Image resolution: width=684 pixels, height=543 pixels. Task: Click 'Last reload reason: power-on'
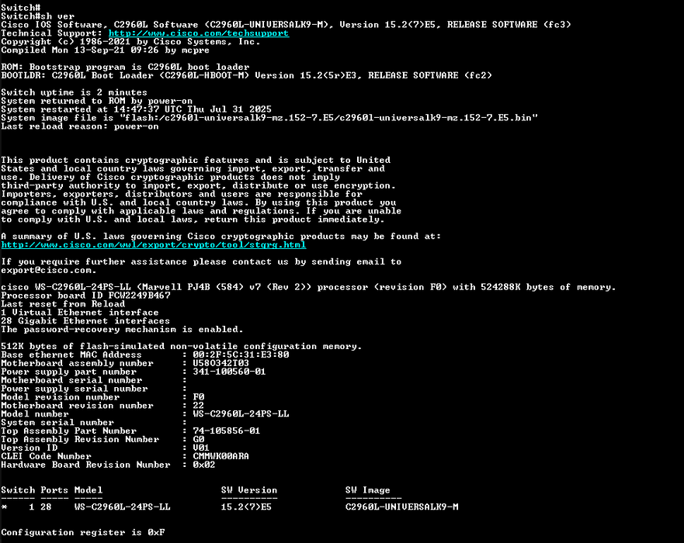point(80,126)
